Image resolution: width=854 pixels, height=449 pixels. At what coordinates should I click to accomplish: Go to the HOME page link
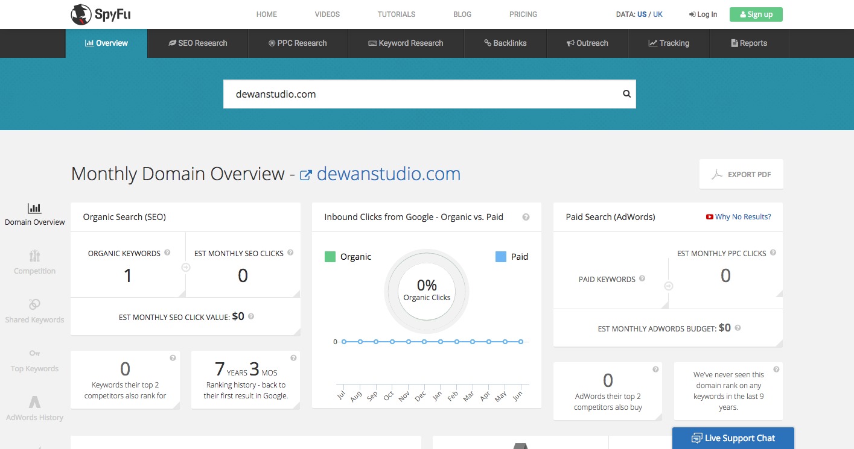[x=267, y=14]
